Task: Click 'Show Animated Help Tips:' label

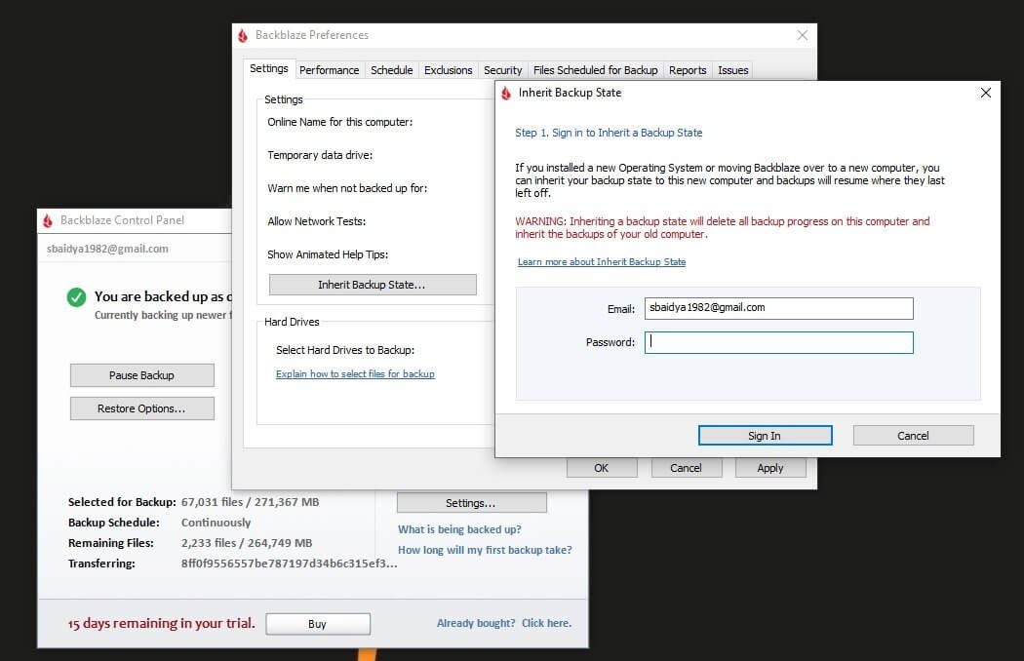Action: coord(327,254)
